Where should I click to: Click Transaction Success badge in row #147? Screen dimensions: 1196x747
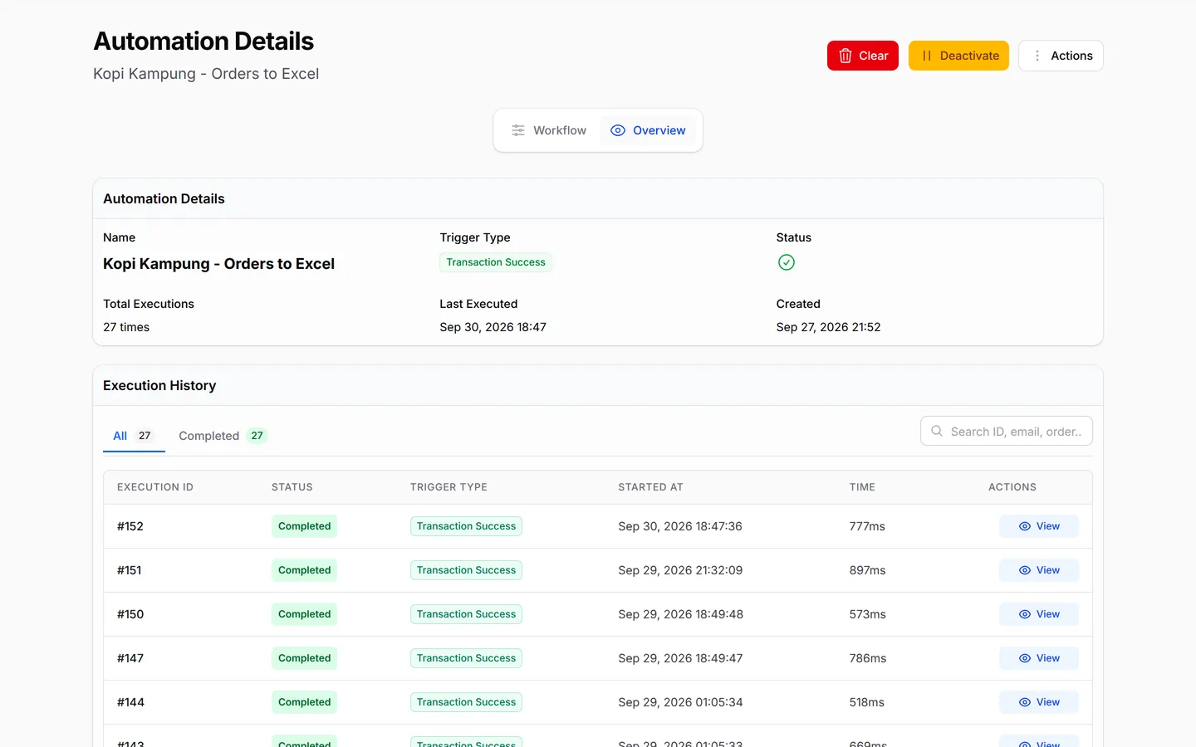466,658
